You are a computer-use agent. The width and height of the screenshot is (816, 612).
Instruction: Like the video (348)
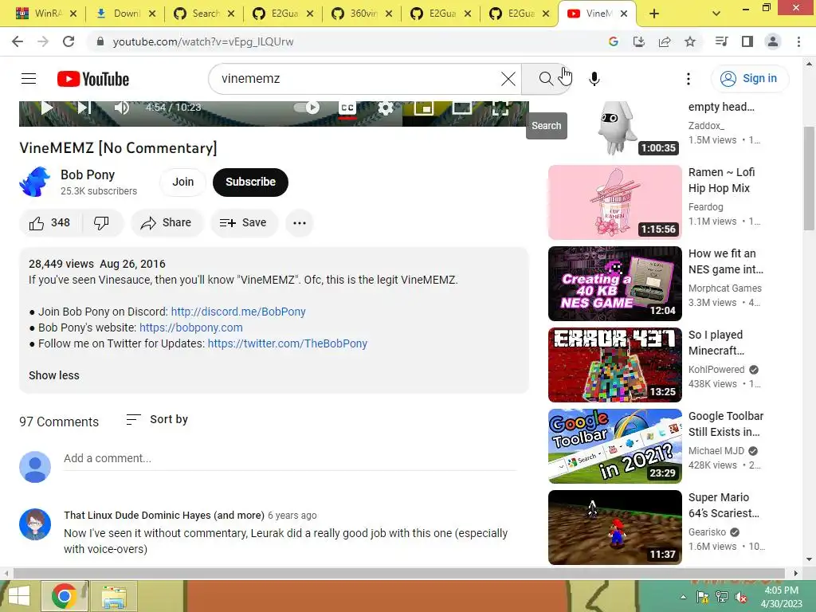coord(50,223)
